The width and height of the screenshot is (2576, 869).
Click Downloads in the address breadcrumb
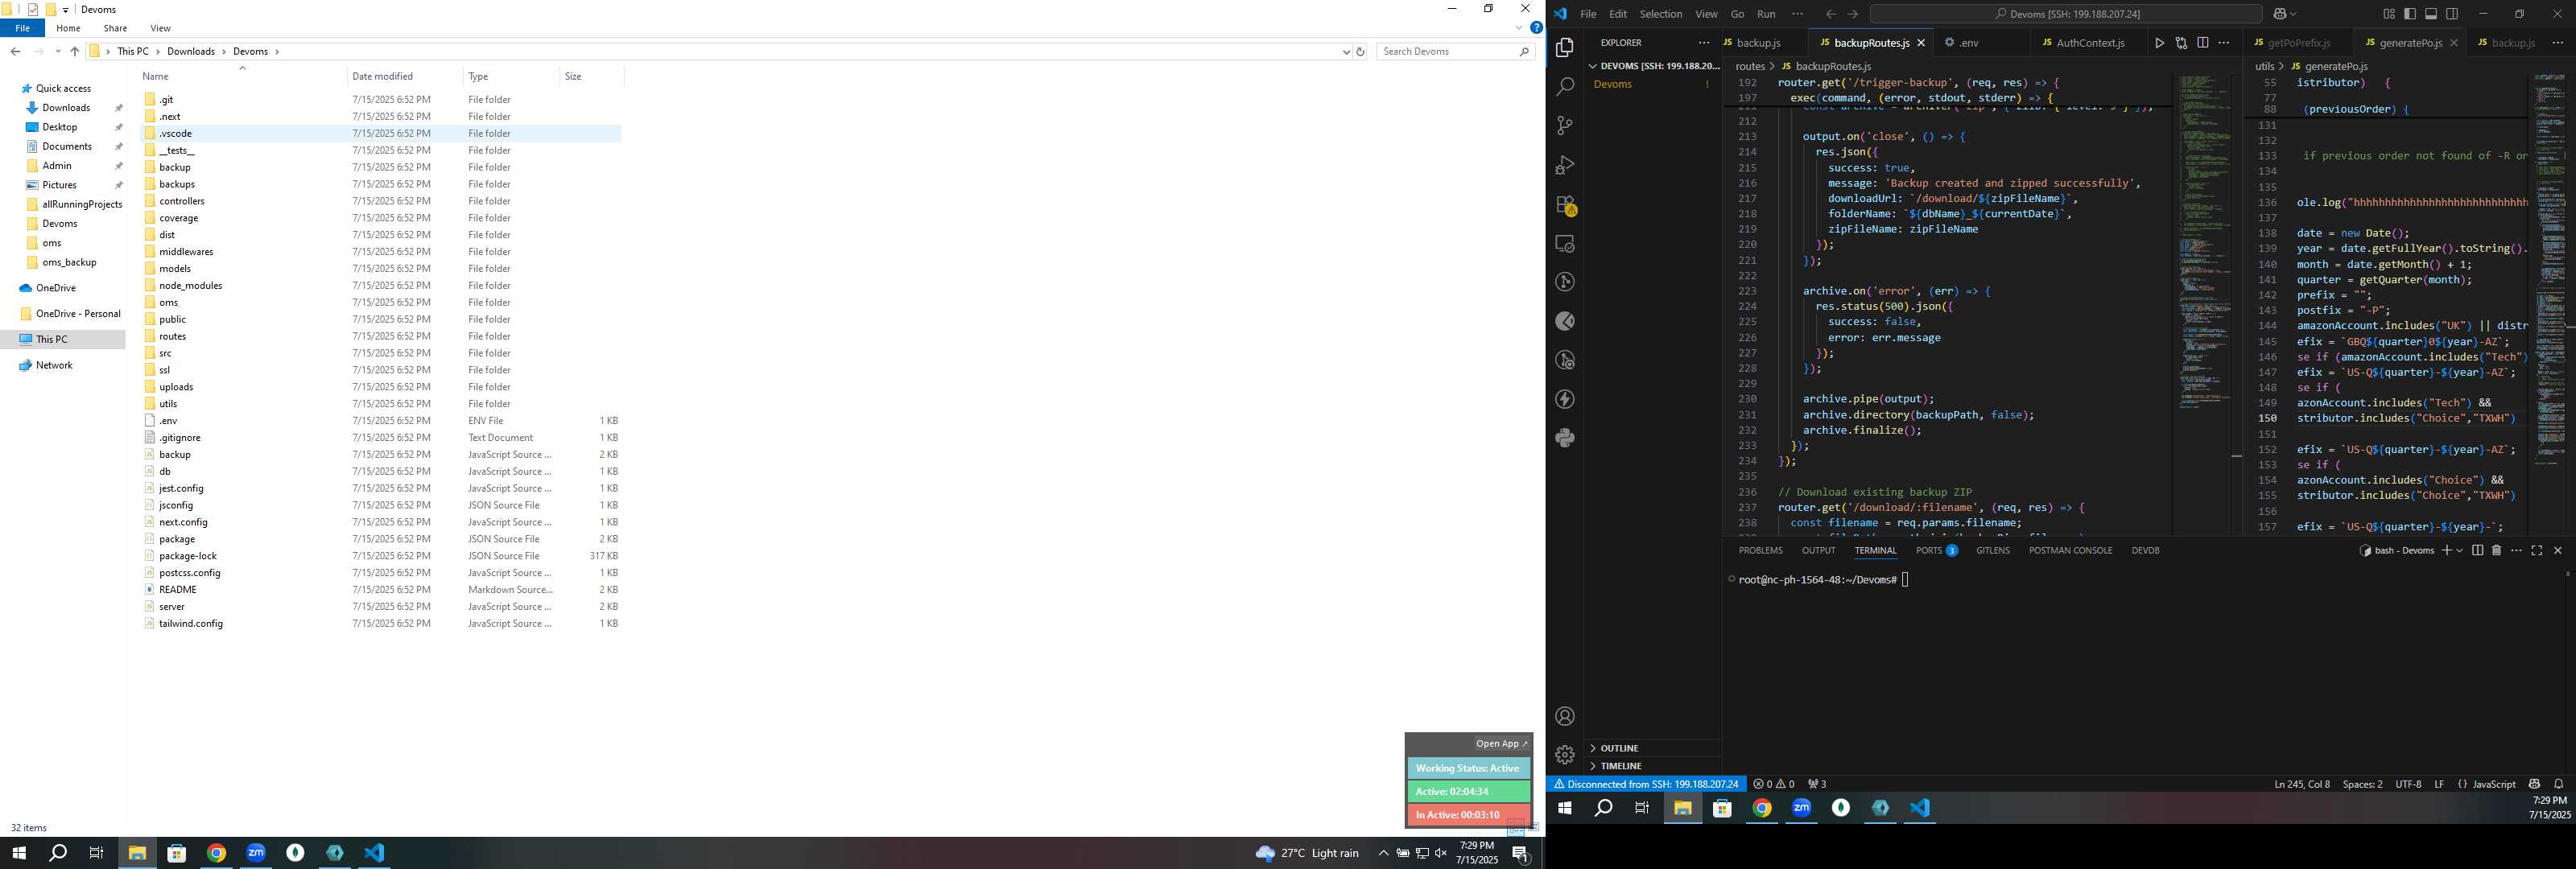click(x=190, y=51)
